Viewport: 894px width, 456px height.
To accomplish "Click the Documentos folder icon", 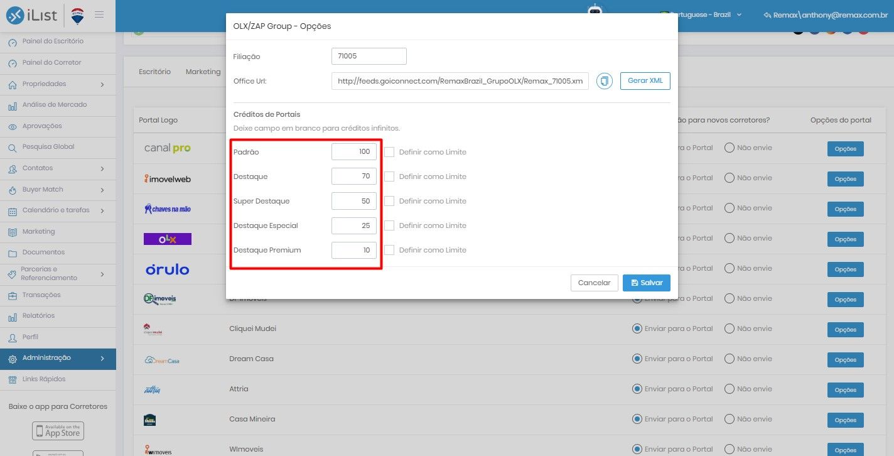I will click(x=13, y=253).
